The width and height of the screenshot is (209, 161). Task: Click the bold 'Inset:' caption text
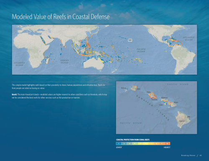[14, 95]
